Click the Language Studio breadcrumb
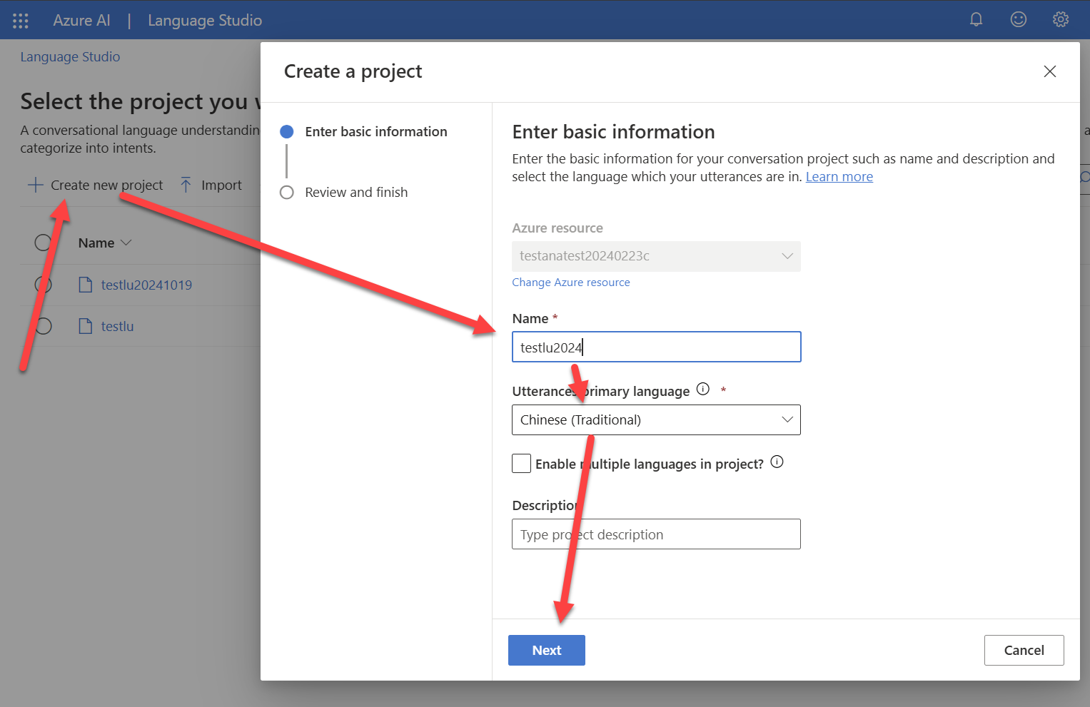 click(x=70, y=56)
